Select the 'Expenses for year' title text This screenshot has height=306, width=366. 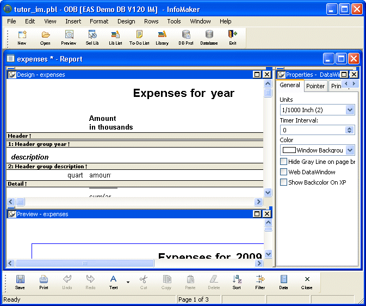click(183, 93)
